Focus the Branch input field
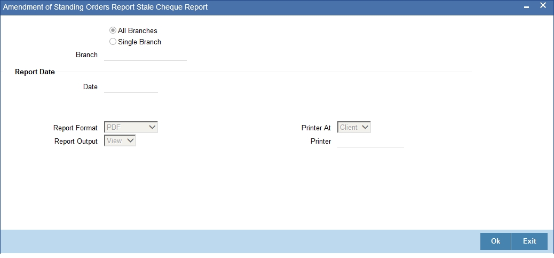Viewport: 554px width, 258px height. coord(145,55)
